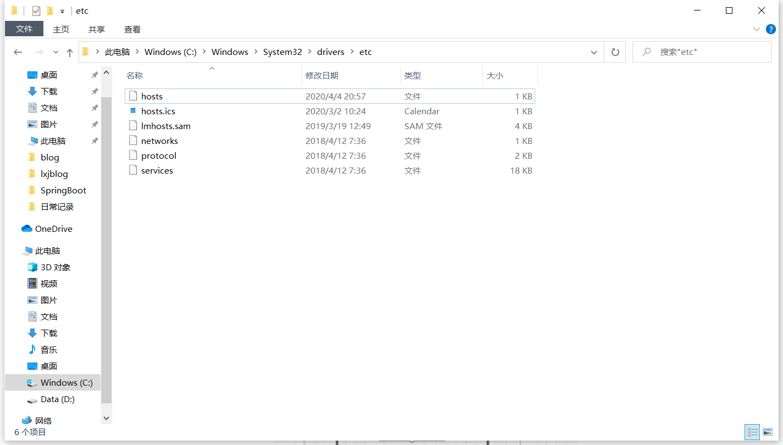Open the Customize Quick Access Toolbar dropdown

63,12
